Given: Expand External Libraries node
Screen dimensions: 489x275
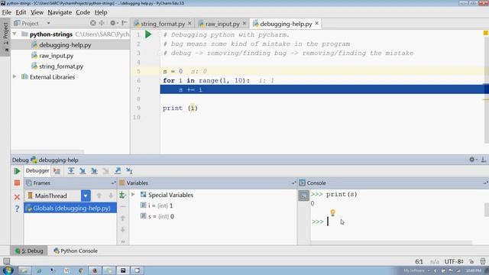Looking at the screenshot, I should (x=15, y=76).
